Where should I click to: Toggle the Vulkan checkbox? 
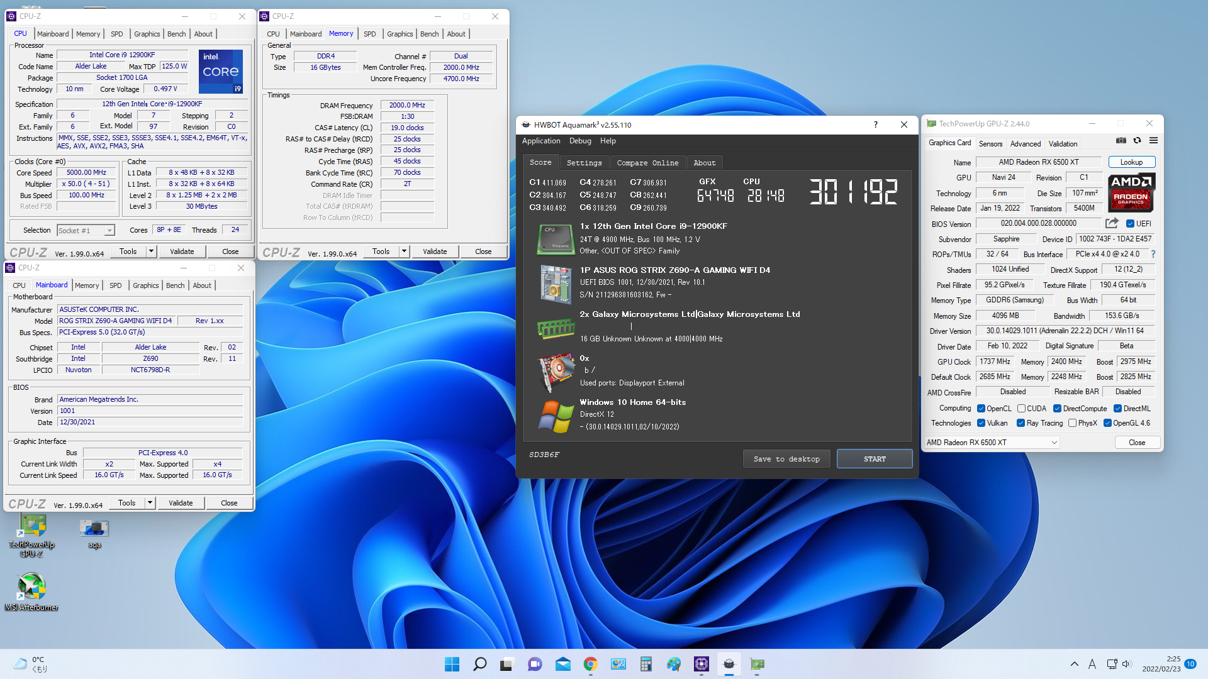pos(981,423)
